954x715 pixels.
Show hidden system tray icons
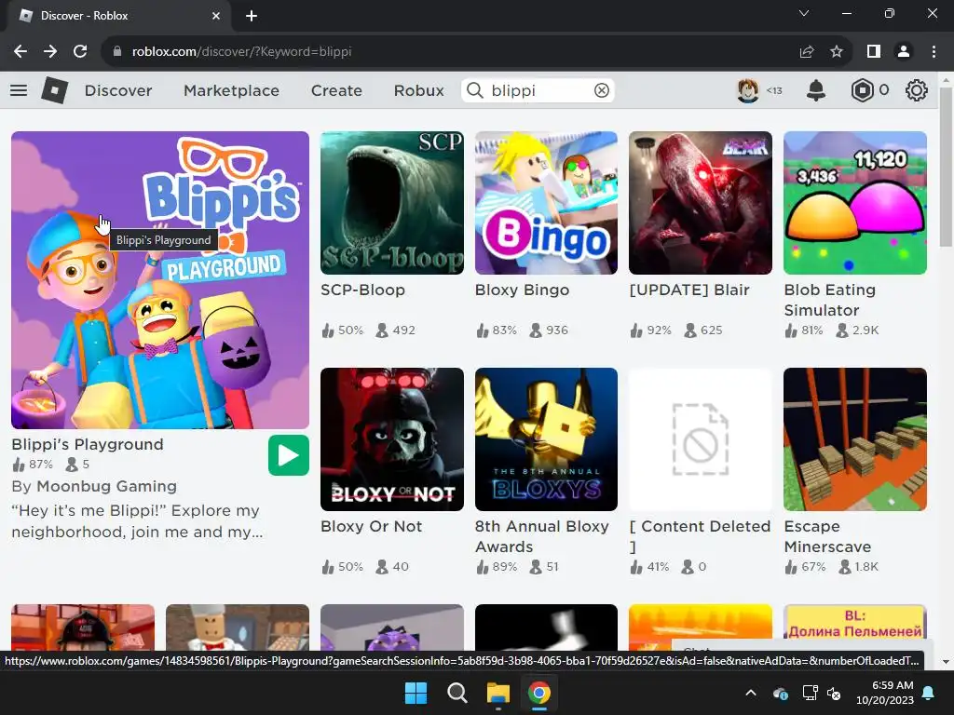coord(751,693)
